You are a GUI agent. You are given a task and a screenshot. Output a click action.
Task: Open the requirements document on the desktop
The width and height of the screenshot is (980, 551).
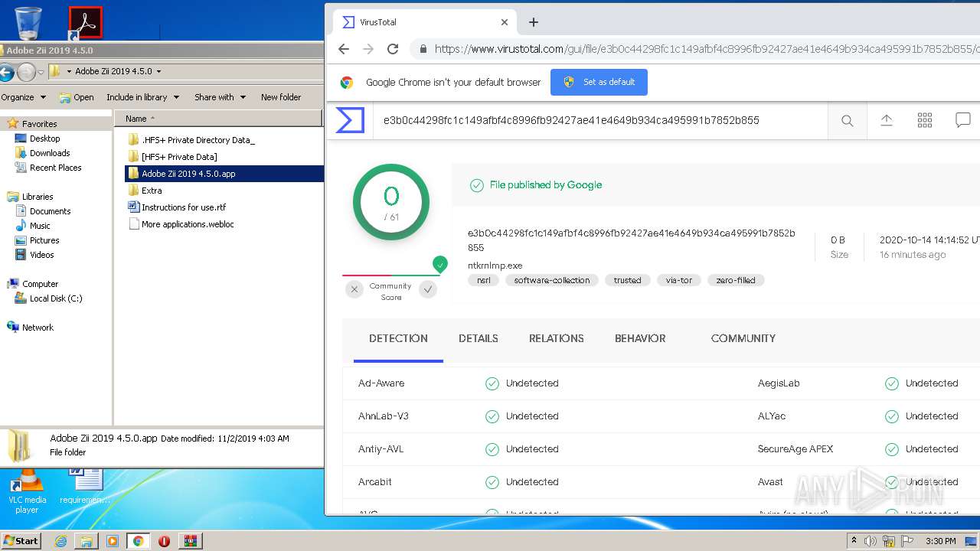(84, 487)
